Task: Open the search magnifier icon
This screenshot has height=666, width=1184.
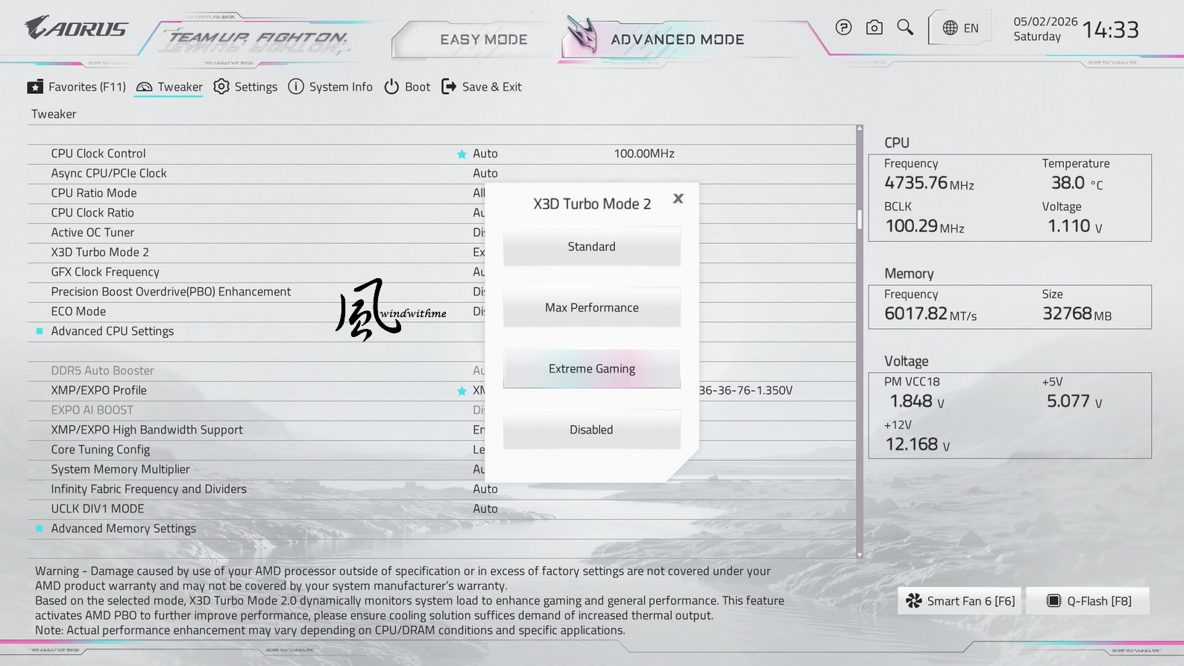Action: tap(905, 28)
